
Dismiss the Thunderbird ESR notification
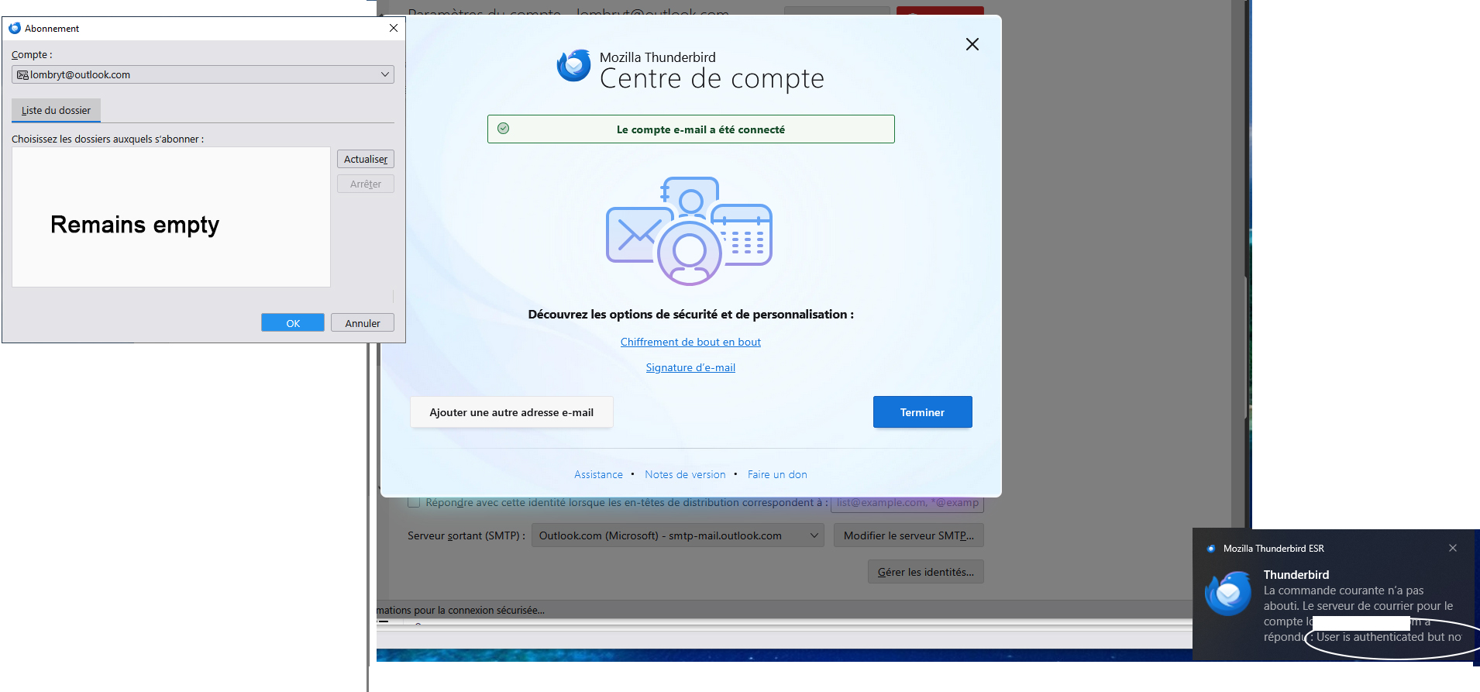[x=1453, y=548]
